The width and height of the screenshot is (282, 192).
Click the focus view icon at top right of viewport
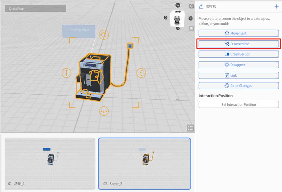pyautogui.click(x=192, y=6)
